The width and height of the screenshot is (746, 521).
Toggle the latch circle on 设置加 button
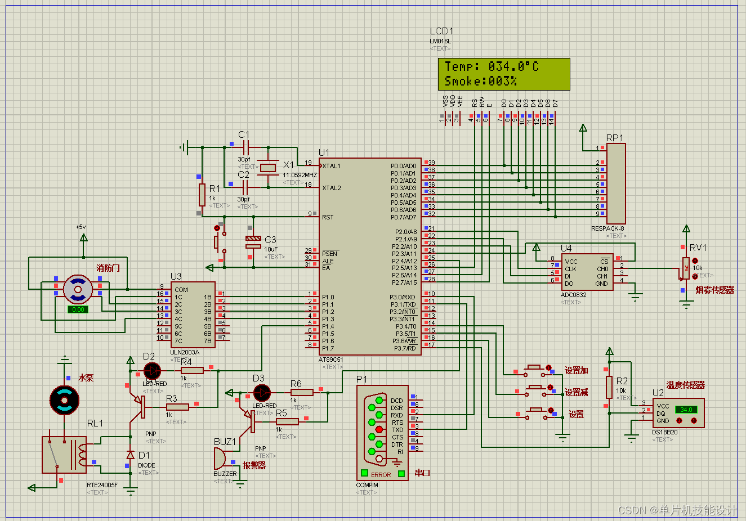tap(548, 367)
